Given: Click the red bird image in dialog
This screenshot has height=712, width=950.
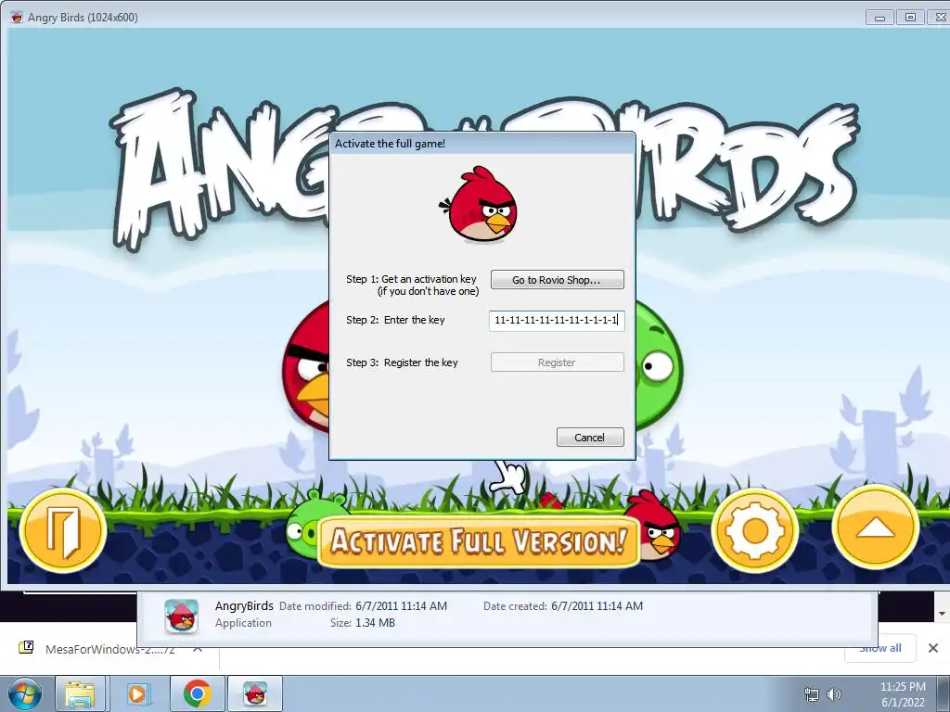Looking at the screenshot, I should pyautogui.click(x=481, y=204).
